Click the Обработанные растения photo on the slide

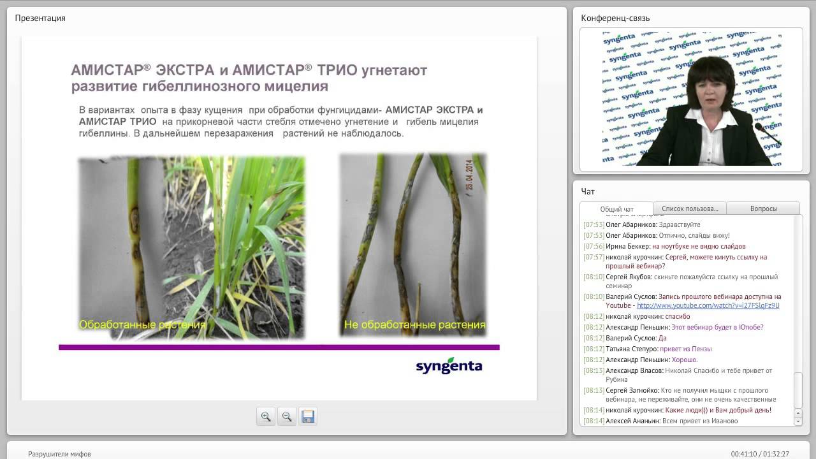(191, 247)
